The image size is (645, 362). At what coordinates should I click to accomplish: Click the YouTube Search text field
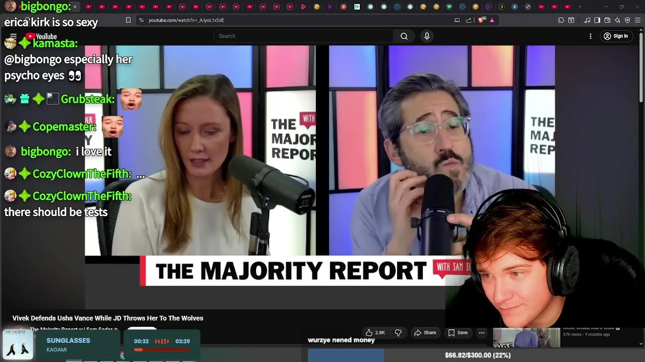tap(303, 36)
